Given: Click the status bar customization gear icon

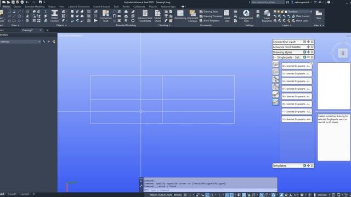Looking at the screenshot, I should pyautogui.click(x=302, y=195).
